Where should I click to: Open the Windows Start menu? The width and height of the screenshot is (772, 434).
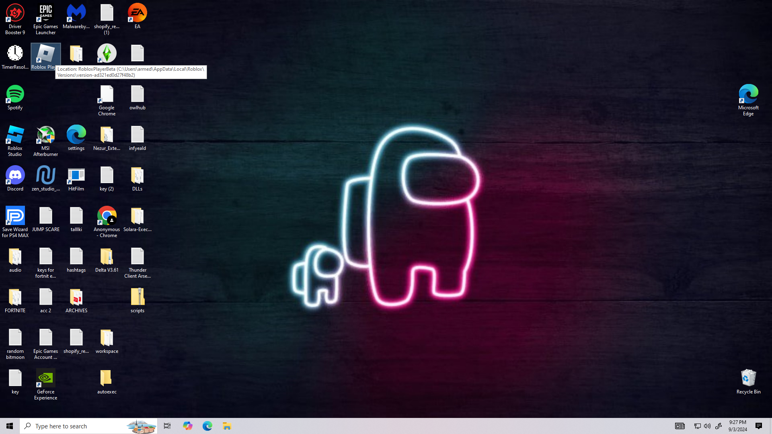tap(10, 426)
